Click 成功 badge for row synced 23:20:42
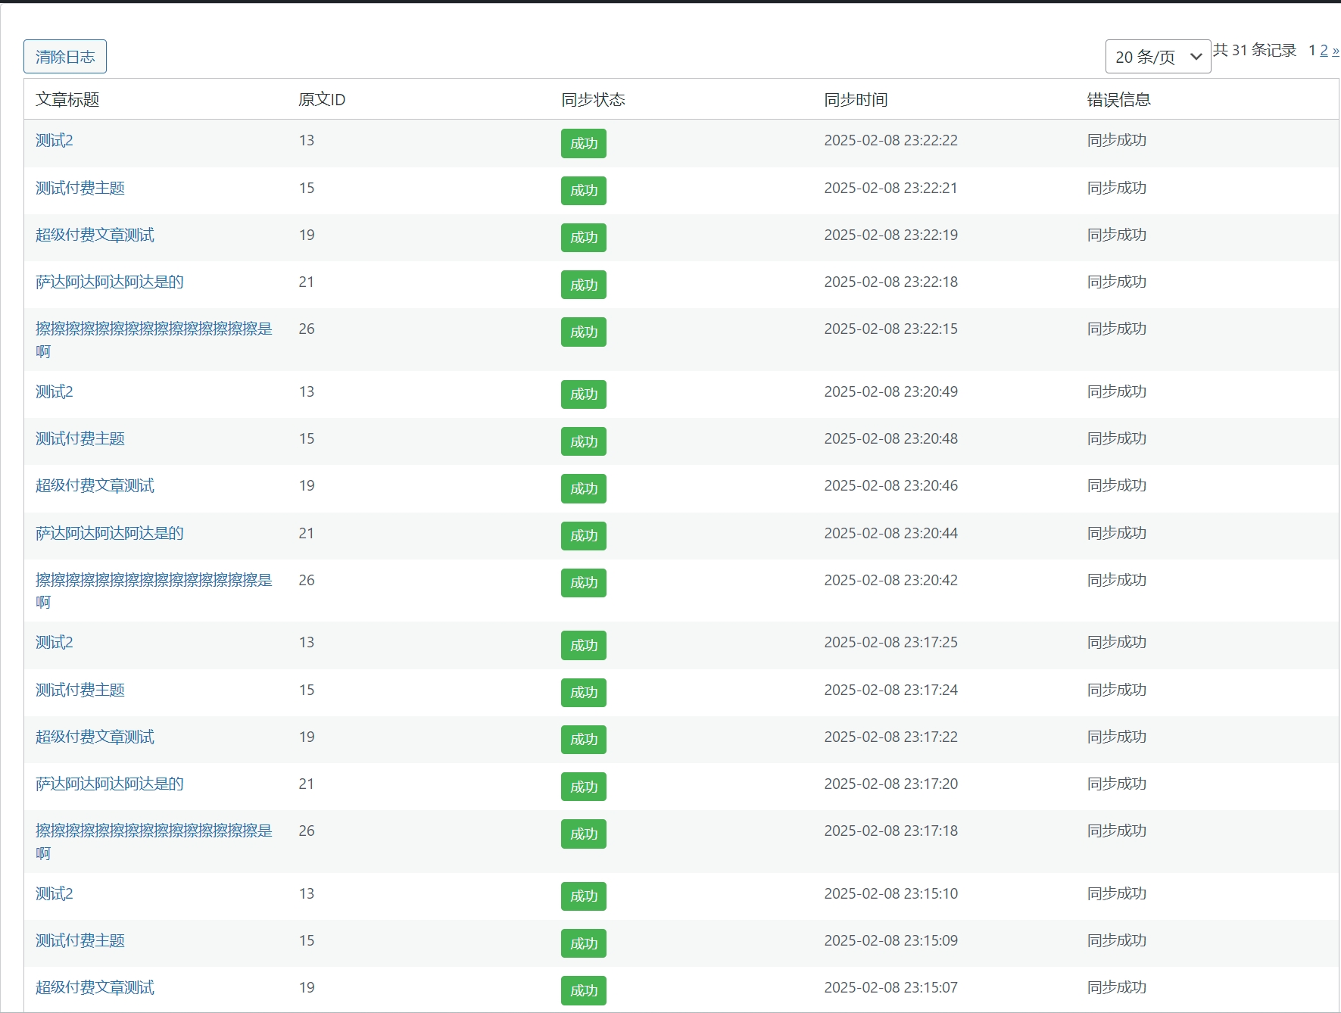This screenshot has height=1013, width=1341. [x=583, y=583]
